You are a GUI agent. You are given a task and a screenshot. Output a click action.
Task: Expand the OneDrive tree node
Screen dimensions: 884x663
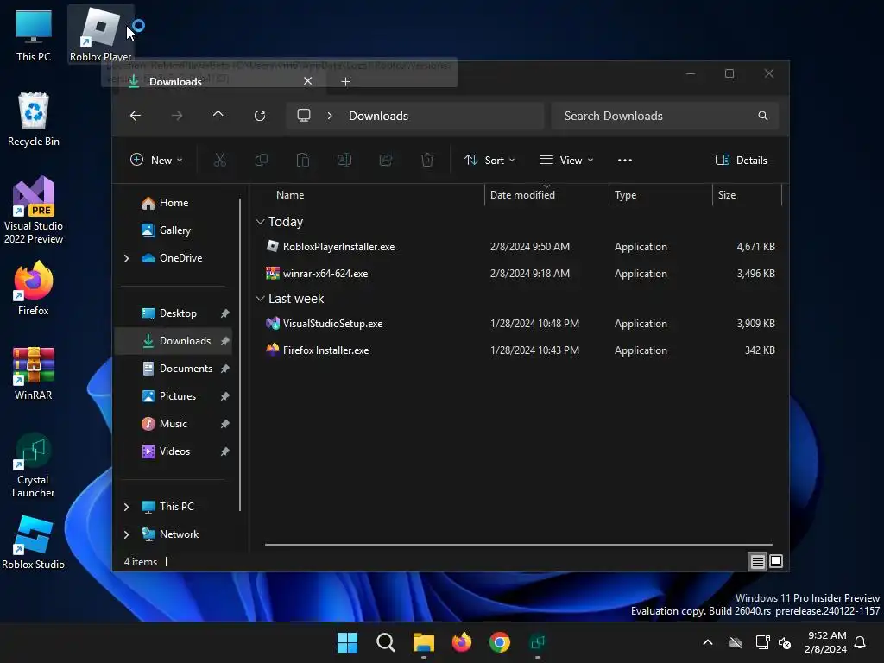tap(126, 258)
